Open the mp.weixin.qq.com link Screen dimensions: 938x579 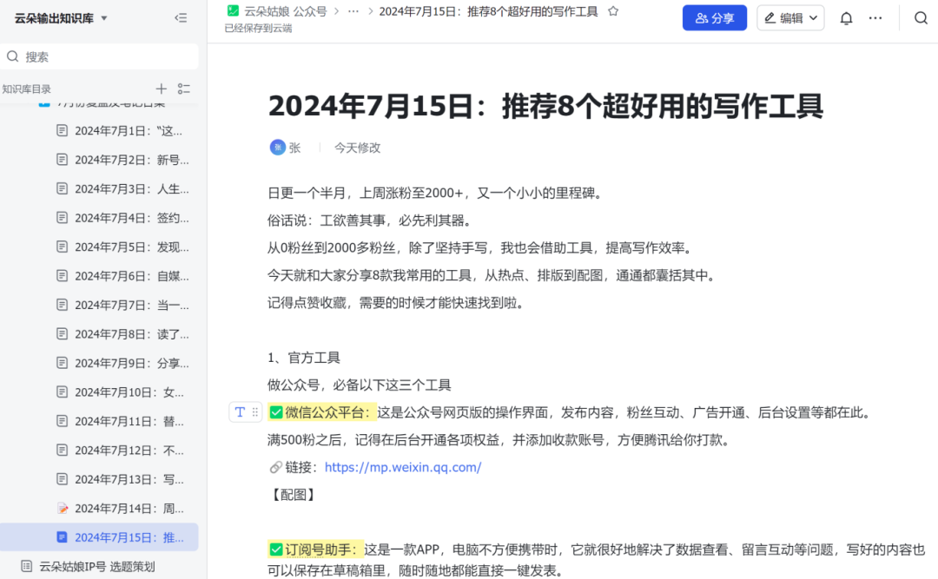402,467
